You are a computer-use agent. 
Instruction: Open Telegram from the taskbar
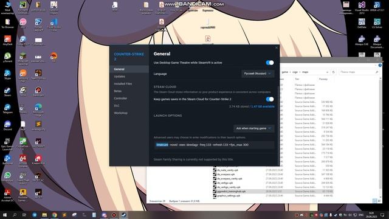tap(35, 215)
